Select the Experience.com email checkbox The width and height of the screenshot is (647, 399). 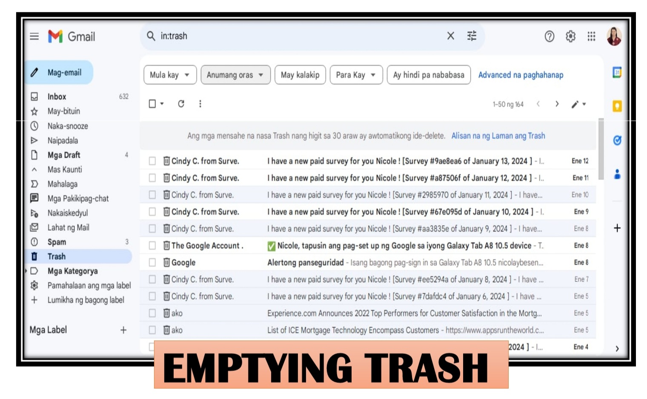pos(152,313)
